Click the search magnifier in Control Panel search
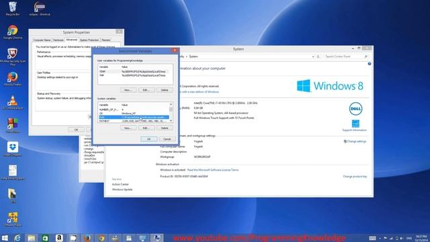This screenshot has width=430, height=242. (x=365, y=56)
